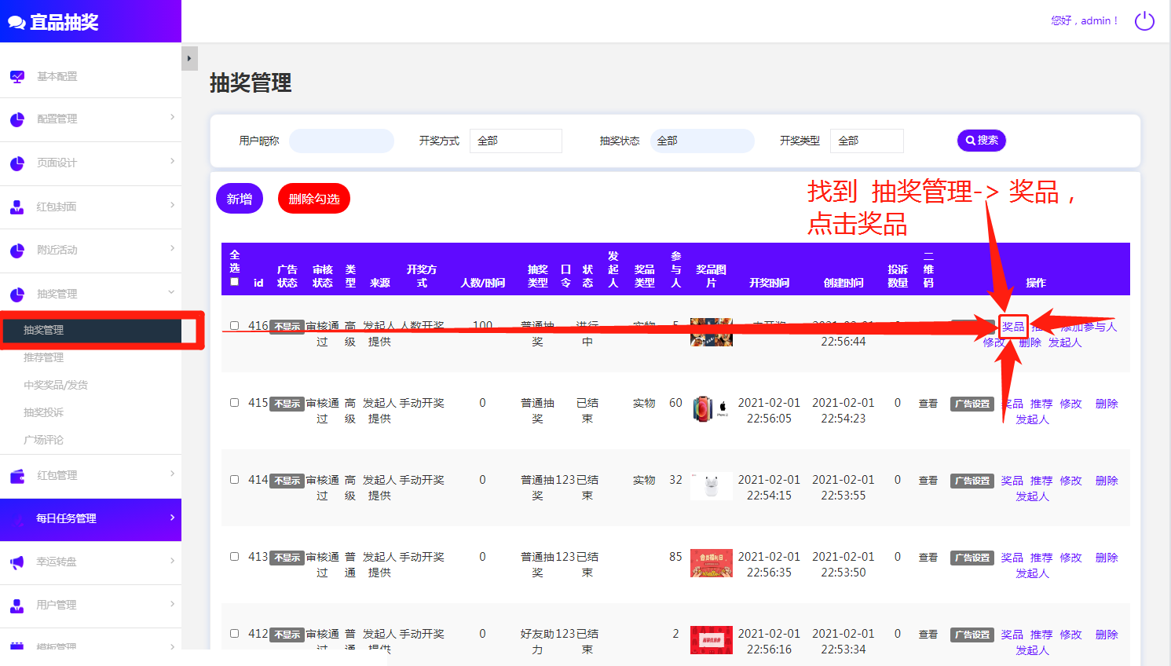This screenshot has height=666, width=1171.
Task: Expand 附近活动 via its chevron
Action: click(x=173, y=248)
